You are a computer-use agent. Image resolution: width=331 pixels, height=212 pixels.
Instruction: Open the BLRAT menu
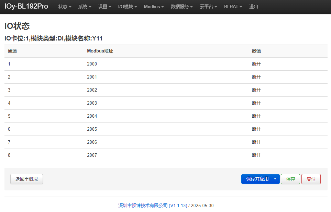(233, 7)
